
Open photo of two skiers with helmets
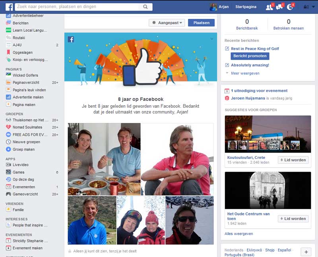[141, 220]
